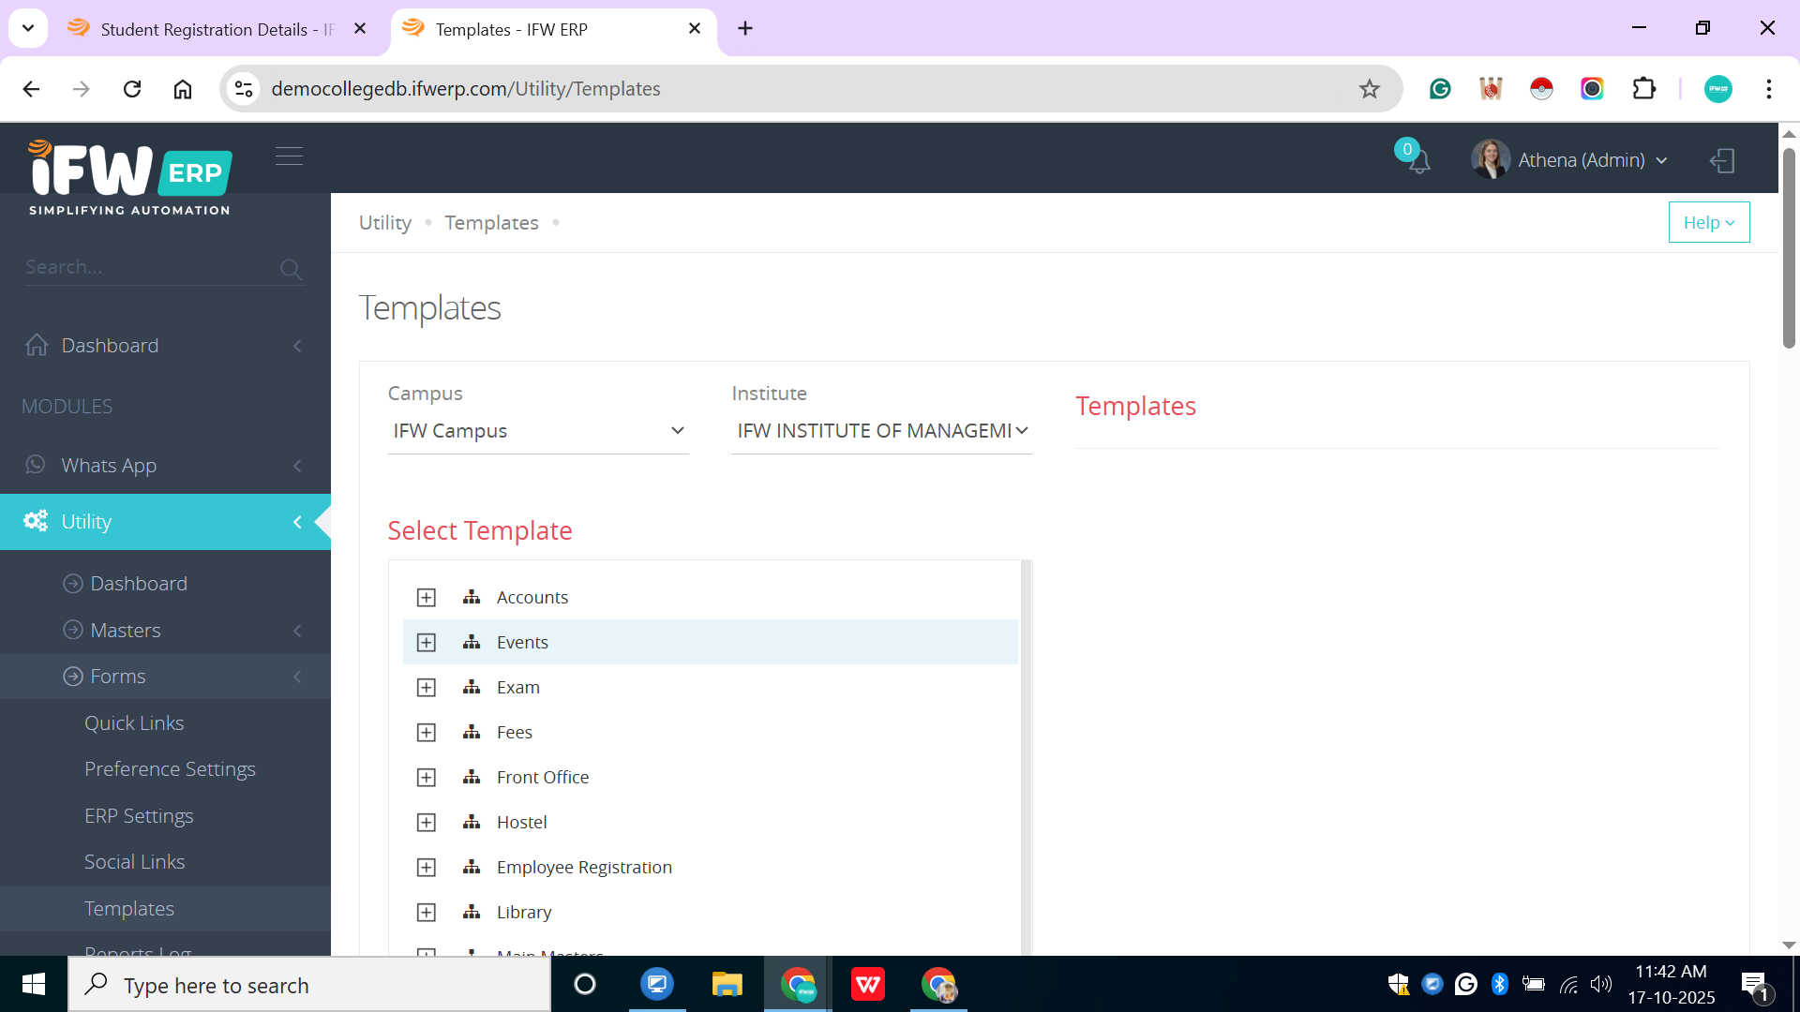The width and height of the screenshot is (1800, 1012).
Task: Open File Explorer from the taskbar
Action: 727,985
